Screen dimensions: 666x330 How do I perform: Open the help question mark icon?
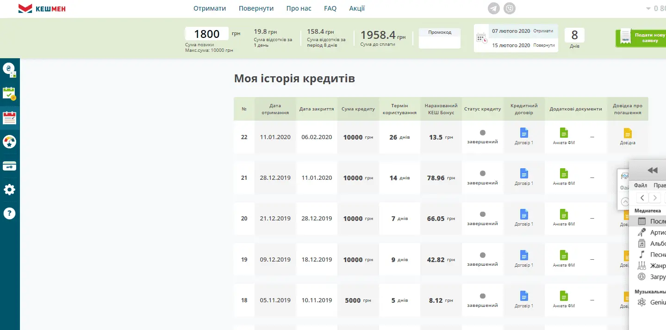pyautogui.click(x=9, y=213)
